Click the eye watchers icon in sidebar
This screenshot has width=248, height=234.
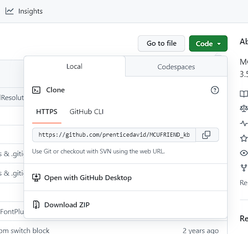(x=244, y=153)
